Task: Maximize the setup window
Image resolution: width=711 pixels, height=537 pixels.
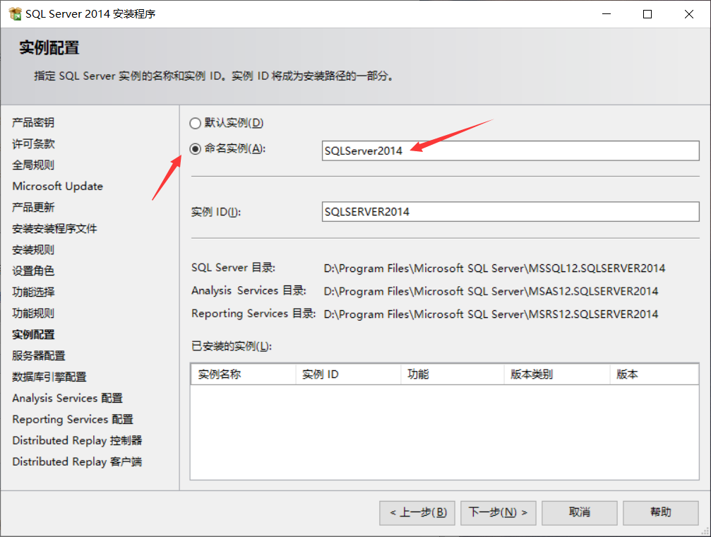Action: pyautogui.click(x=647, y=14)
